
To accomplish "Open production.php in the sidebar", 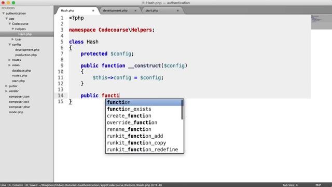I will [26, 55].
